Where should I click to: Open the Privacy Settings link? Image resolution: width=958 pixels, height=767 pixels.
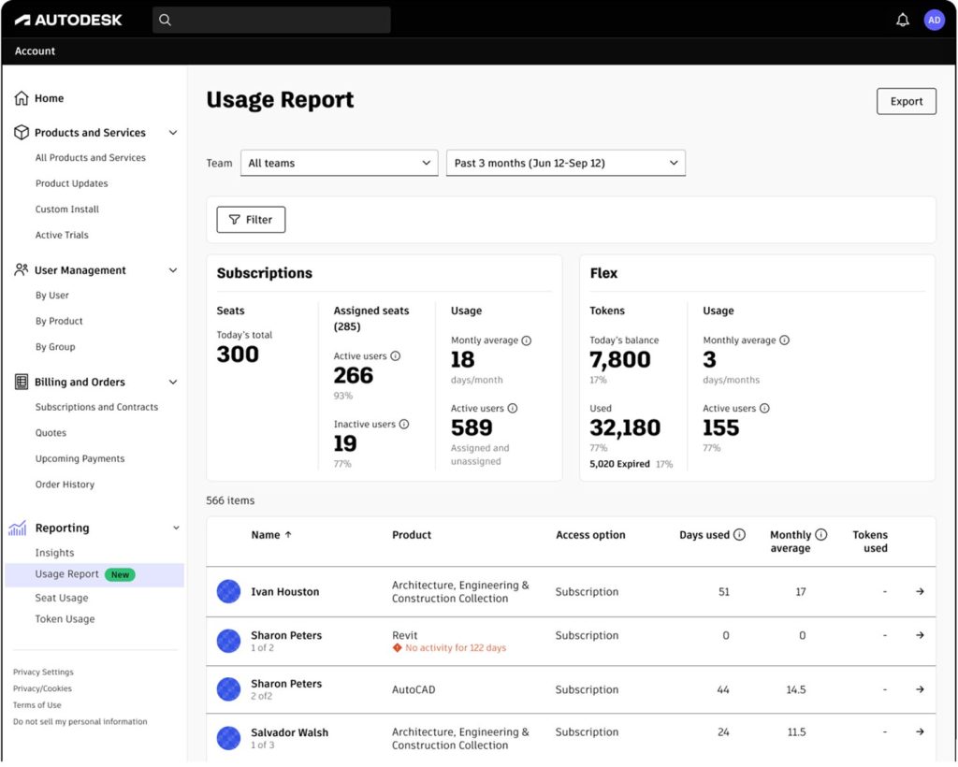click(43, 673)
